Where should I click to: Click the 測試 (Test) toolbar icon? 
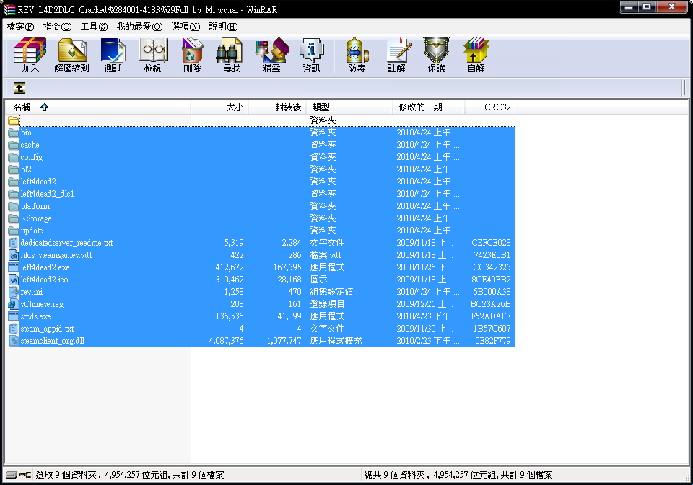click(x=113, y=55)
